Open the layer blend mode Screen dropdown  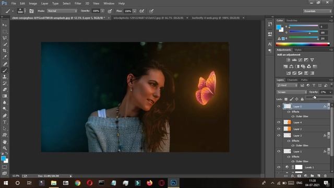(292, 92)
